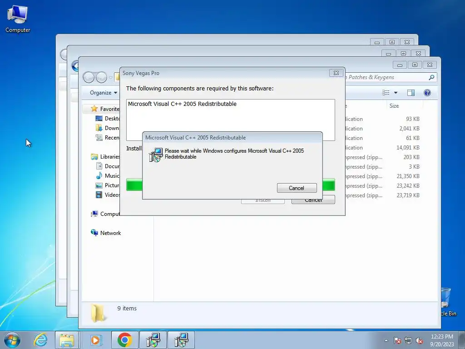465x349 pixels.
Task: Click the folder icon in details pane
Action: [98, 314]
